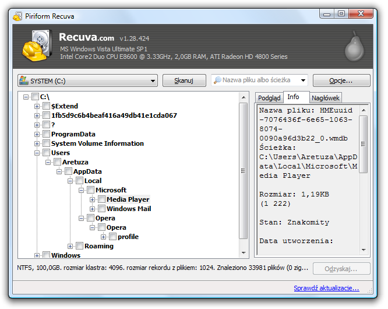388x309 pixels.
Task: Select the Roaming tree item
Action: click(99, 246)
